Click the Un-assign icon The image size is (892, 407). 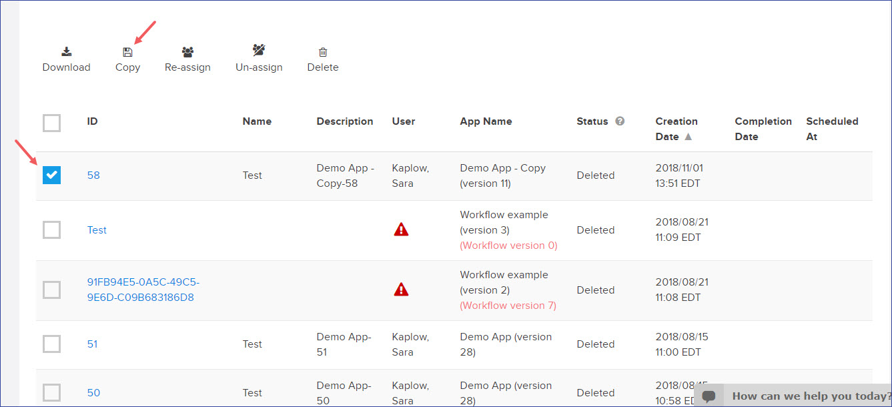click(259, 51)
